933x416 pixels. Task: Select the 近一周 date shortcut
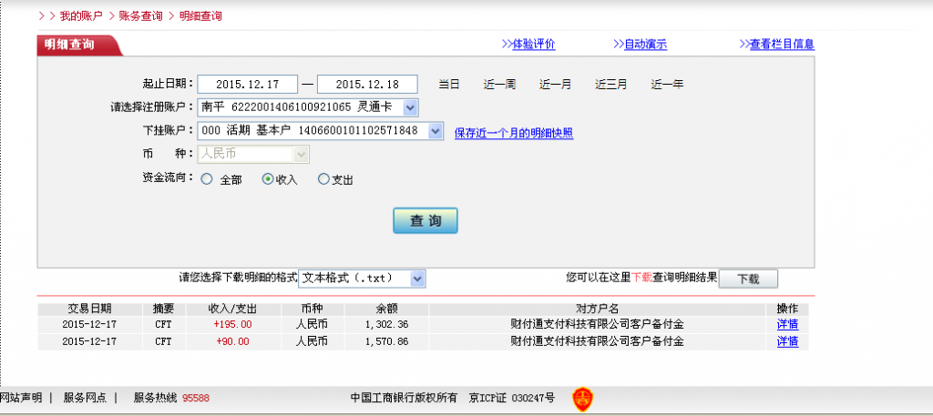tap(499, 85)
